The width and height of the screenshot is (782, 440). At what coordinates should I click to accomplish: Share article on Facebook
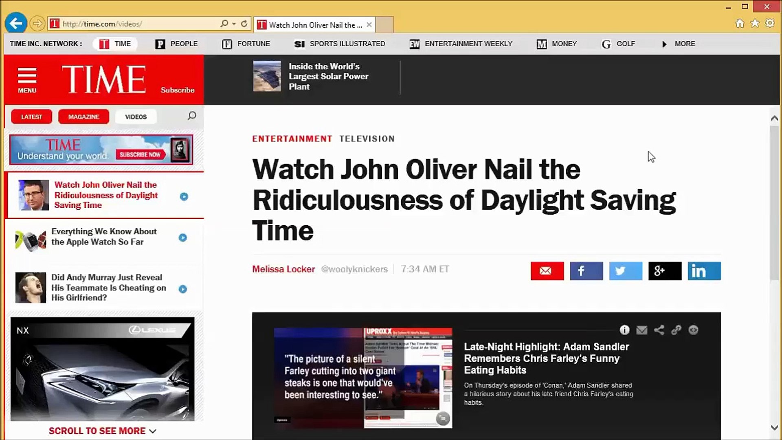586,271
